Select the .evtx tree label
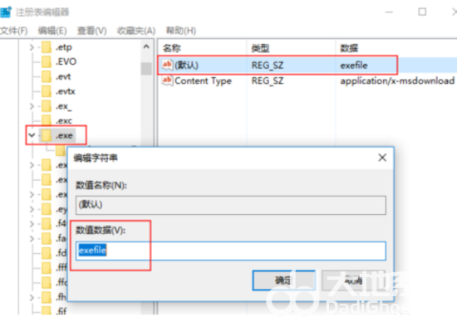Screen dimensions: 457x317 66,91
